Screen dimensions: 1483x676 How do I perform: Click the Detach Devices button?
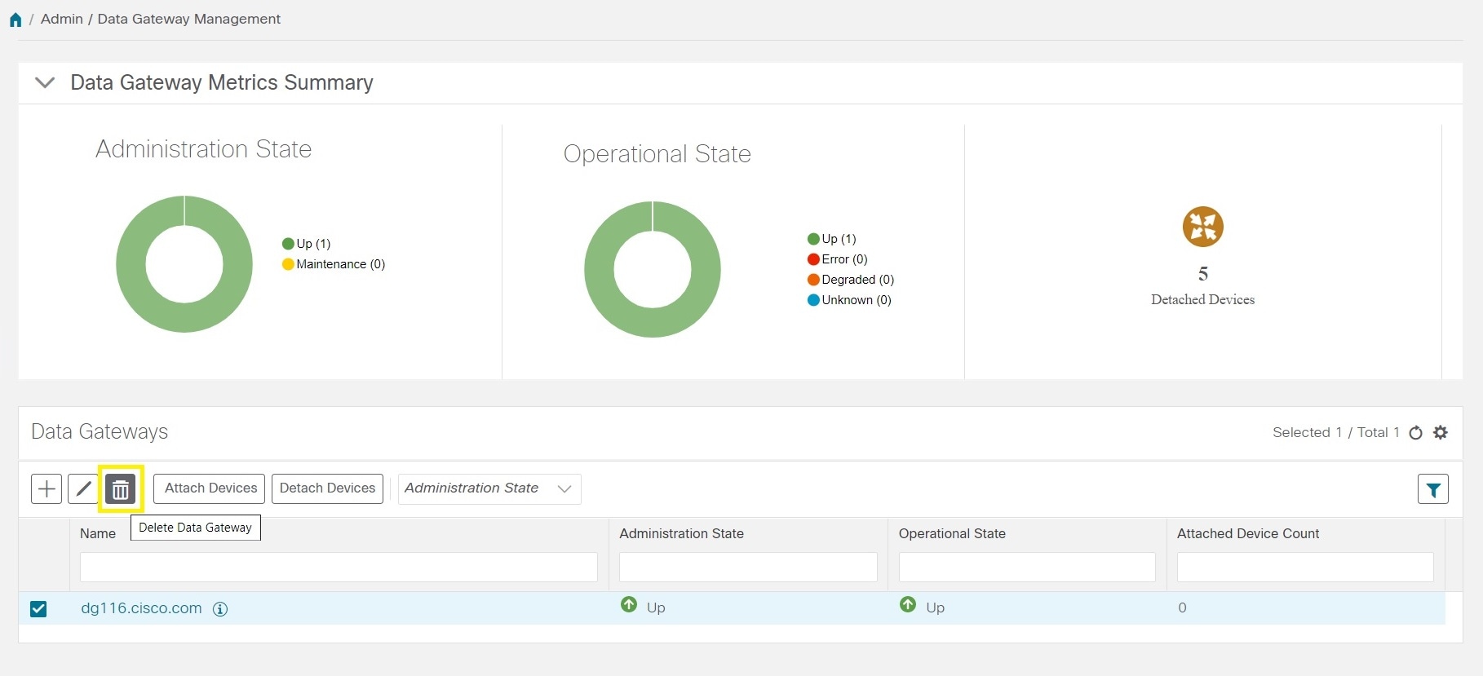coord(327,488)
